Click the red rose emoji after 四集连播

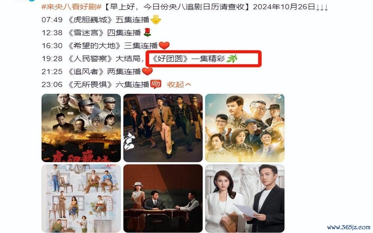click(147, 32)
